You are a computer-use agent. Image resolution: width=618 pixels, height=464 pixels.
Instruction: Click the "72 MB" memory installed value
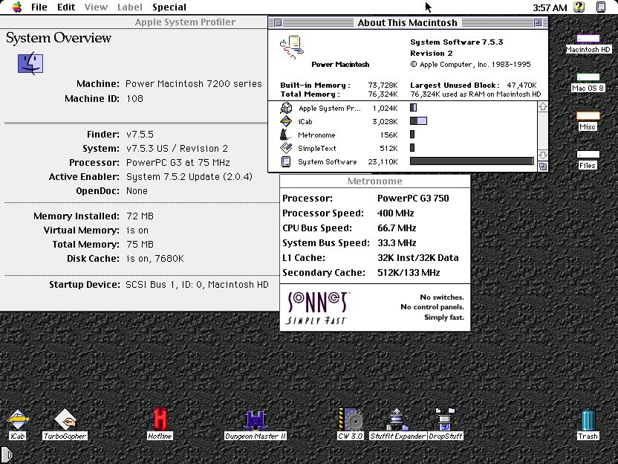click(140, 216)
